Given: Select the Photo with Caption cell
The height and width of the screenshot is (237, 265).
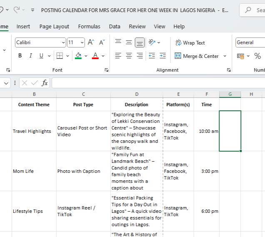Looking at the screenshot, I should (83, 171).
